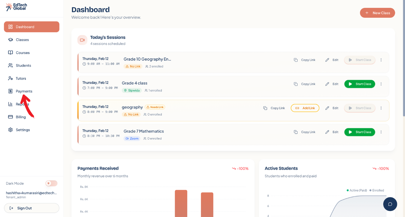Click the New Class button

click(377, 13)
